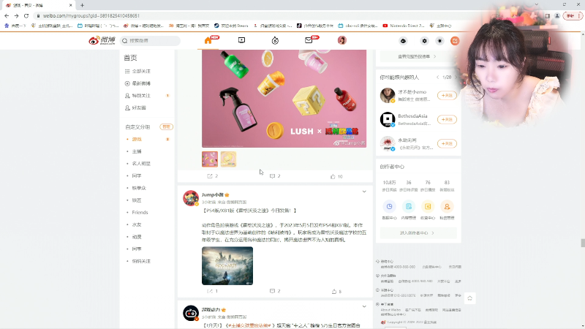
Task: Click the Weibo logo
Action: coord(102,40)
